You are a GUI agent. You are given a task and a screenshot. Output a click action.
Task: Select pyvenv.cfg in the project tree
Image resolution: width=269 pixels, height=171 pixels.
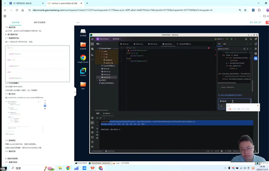[x=108, y=63]
